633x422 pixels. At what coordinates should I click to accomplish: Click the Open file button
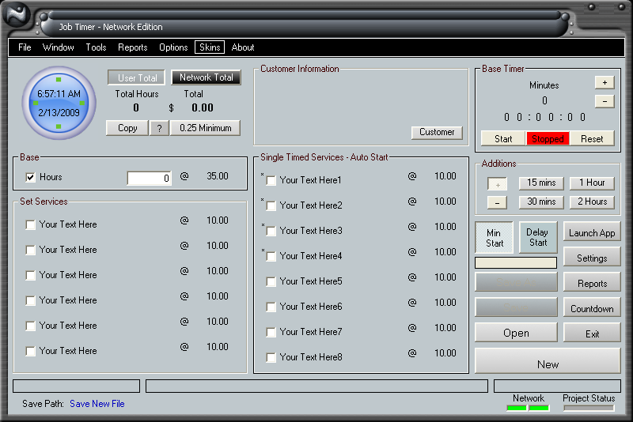tap(516, 333)
